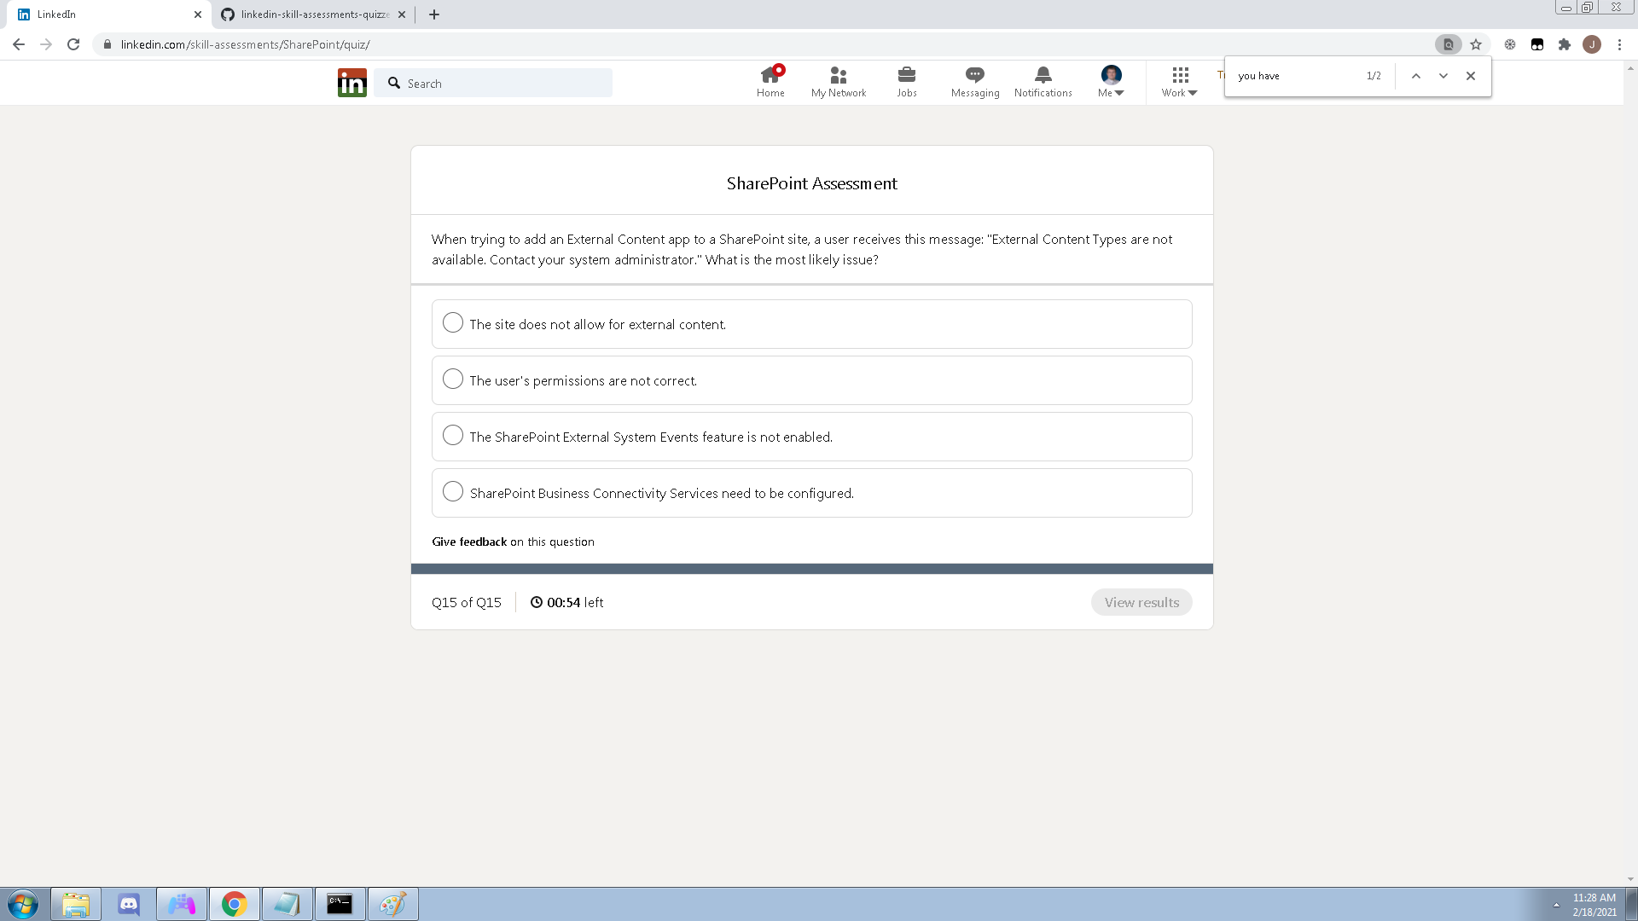Open the Home feed icon

pyautogui.click(x=770, y=75)
